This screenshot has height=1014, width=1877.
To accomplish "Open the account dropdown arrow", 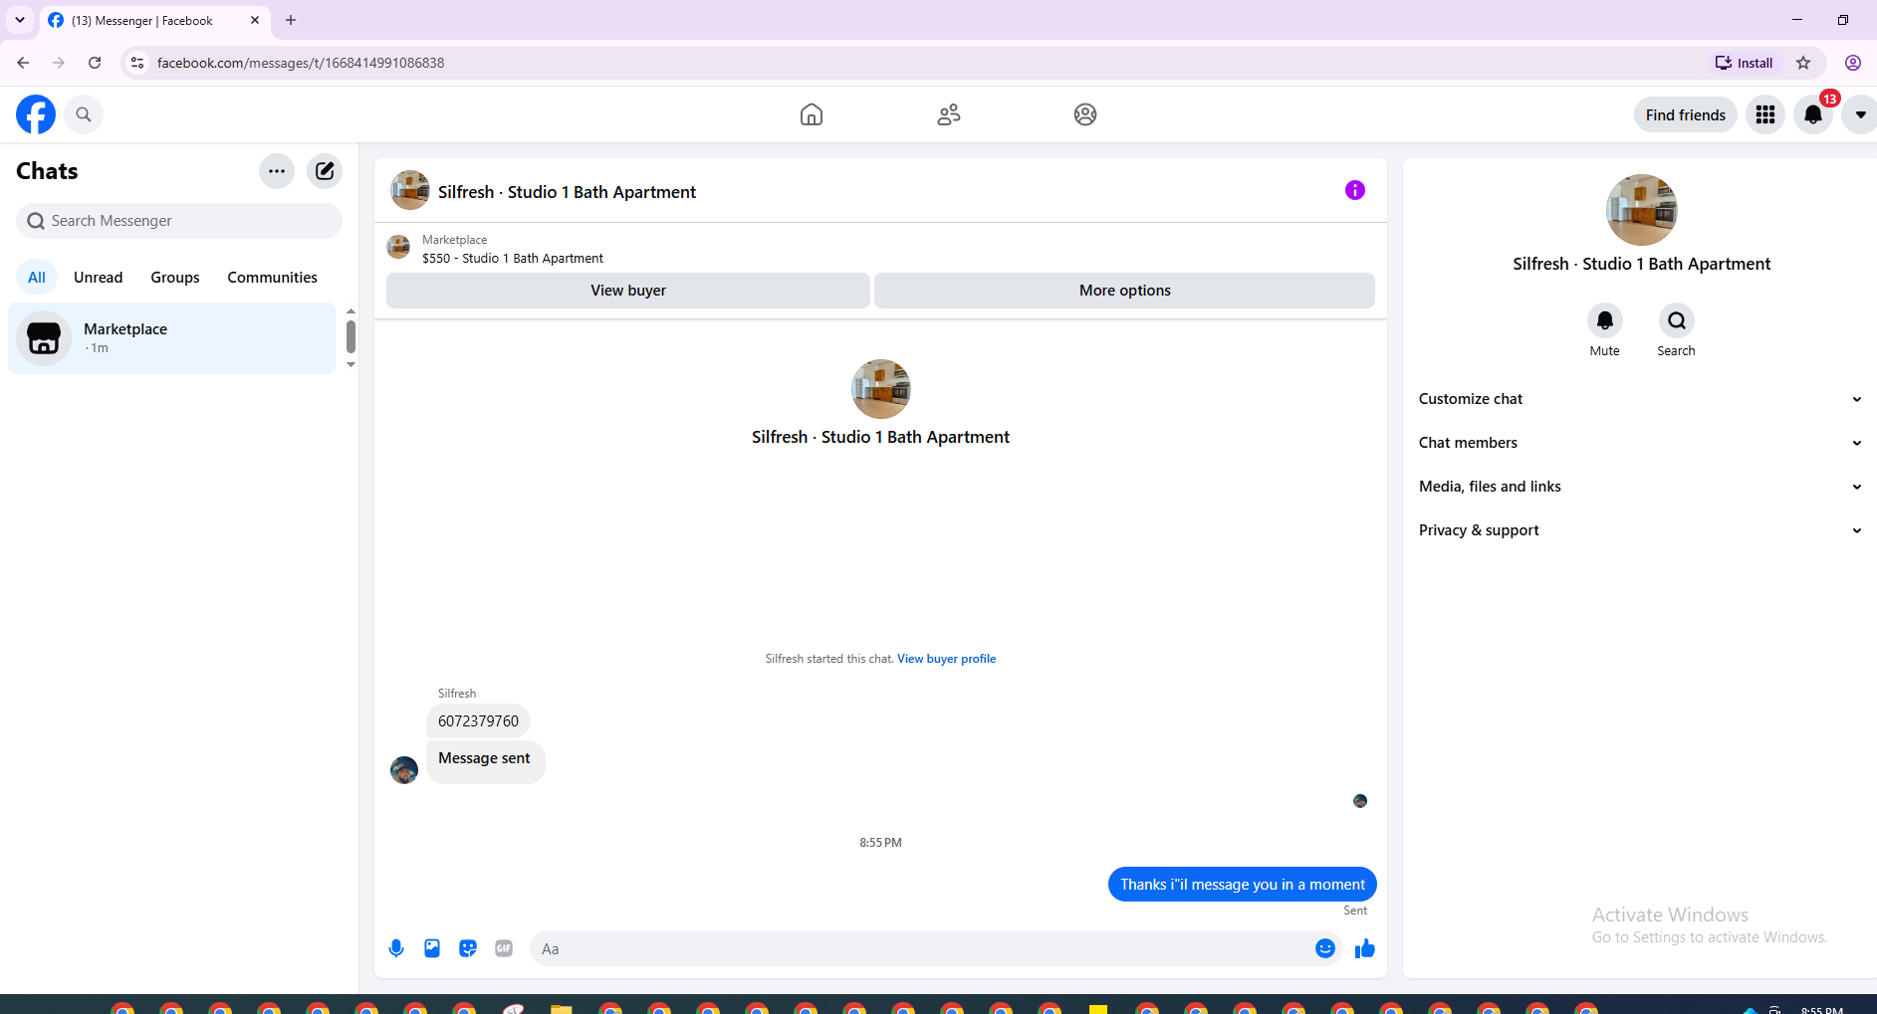I will (x=1860, y=114).
